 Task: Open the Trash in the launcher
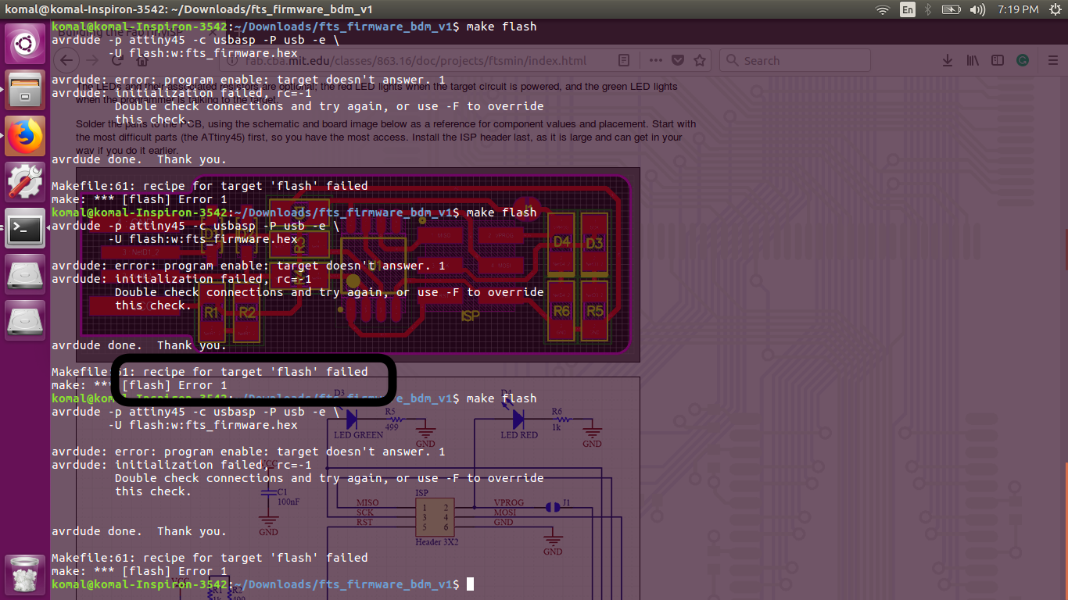click(x=25, y=575)
